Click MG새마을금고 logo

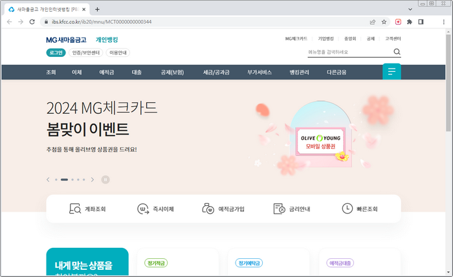point(66,40)
